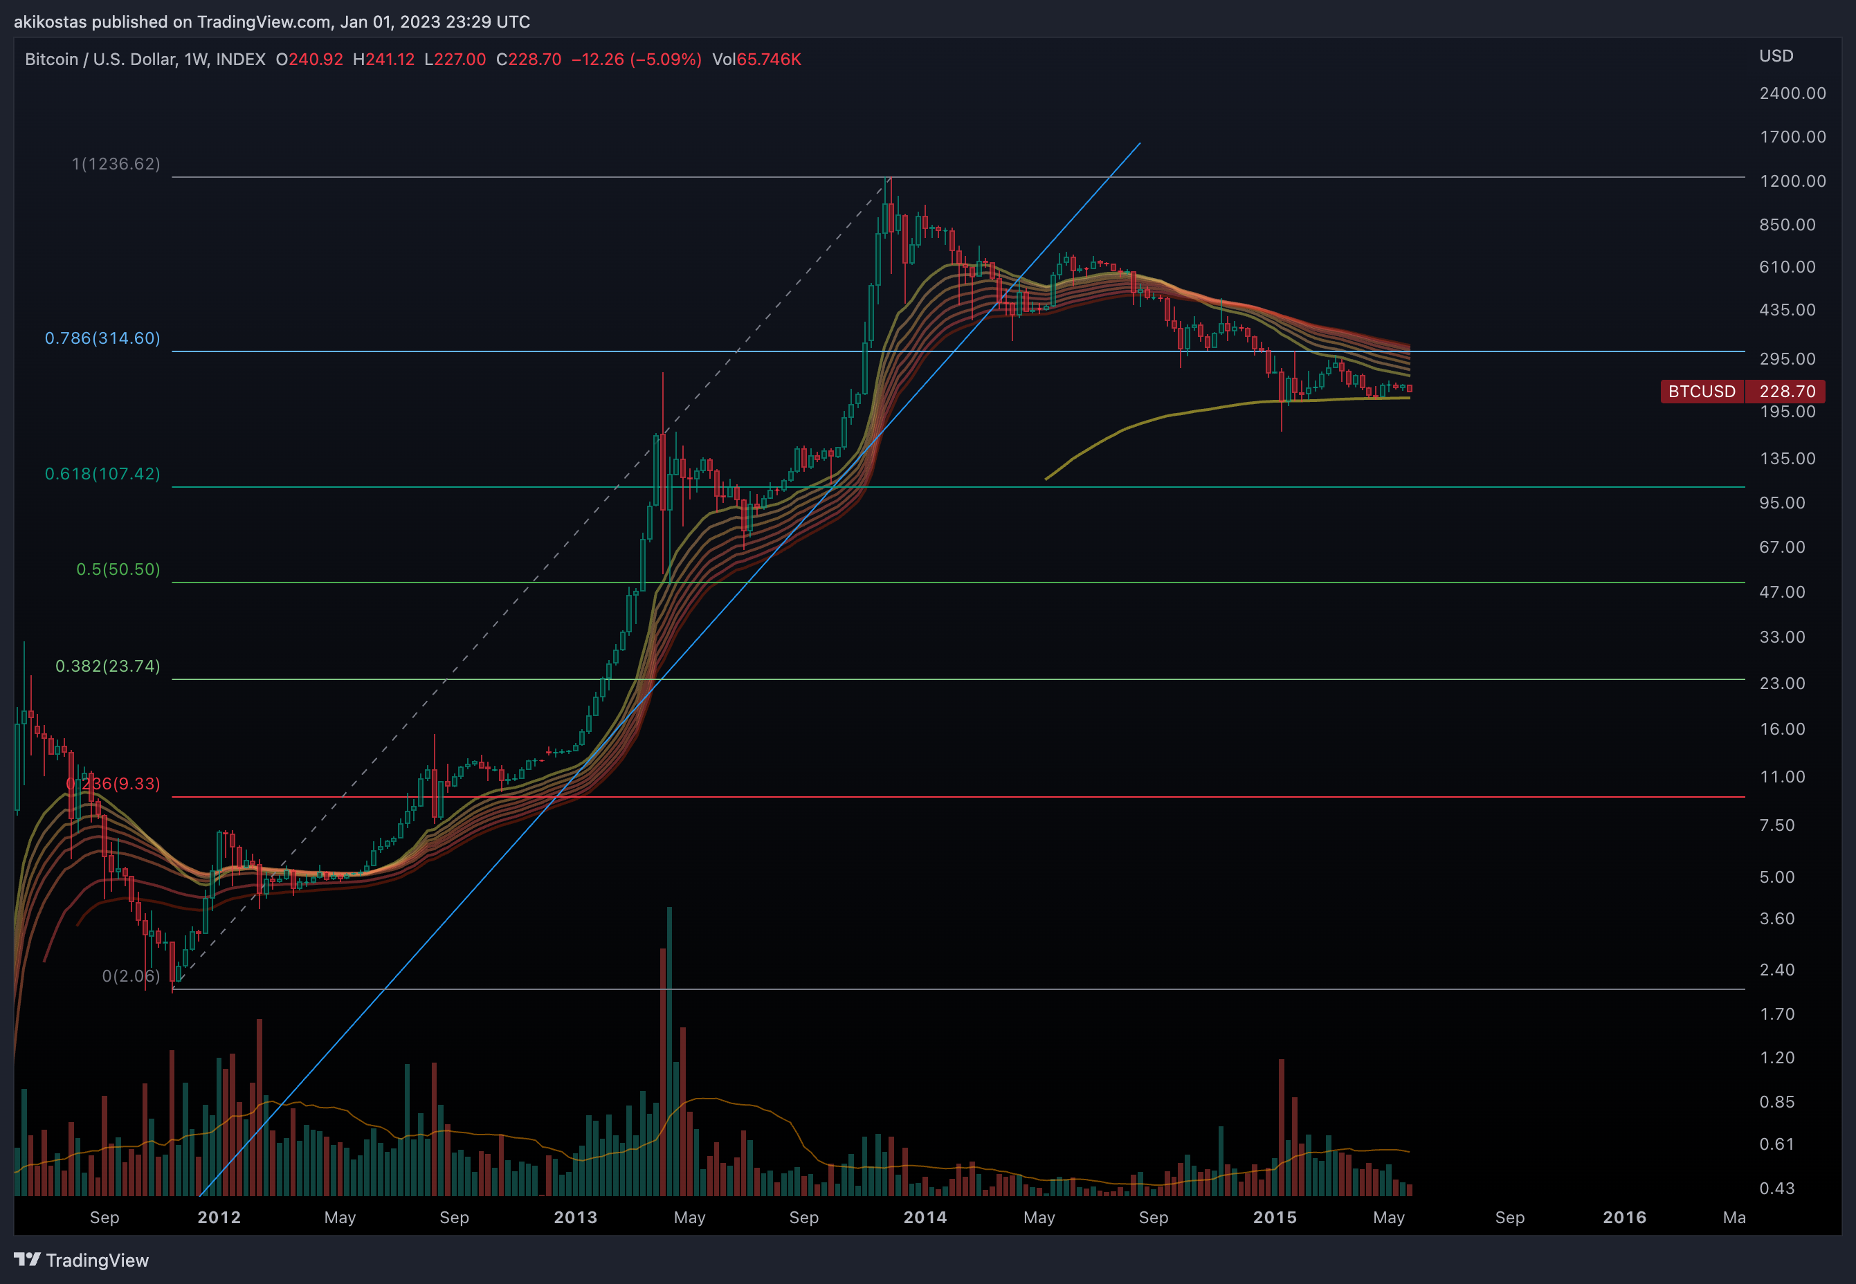
Task: Click the change value −12.26 (−5.09%)
Action: click(637, 59)
